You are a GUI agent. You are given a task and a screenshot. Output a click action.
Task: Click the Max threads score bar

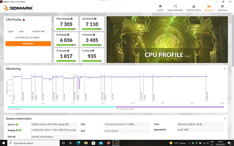pos(66,29)
